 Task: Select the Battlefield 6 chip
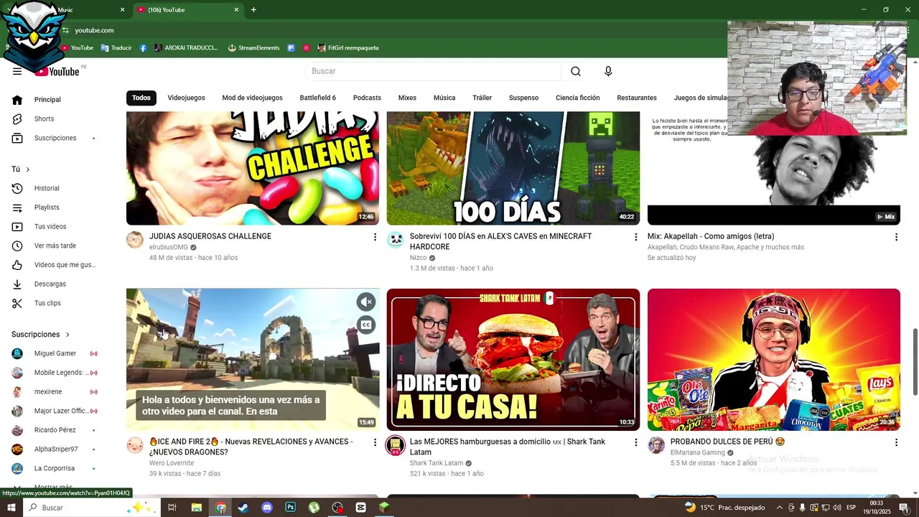(317, 98)
